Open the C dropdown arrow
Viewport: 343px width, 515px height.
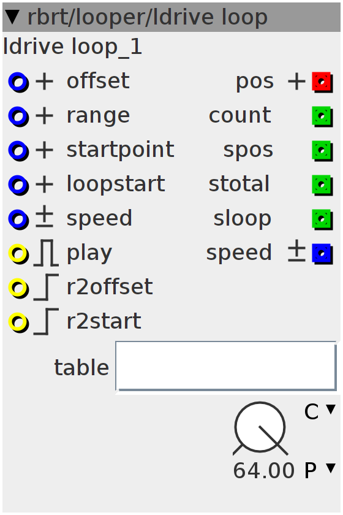(331, 409)
